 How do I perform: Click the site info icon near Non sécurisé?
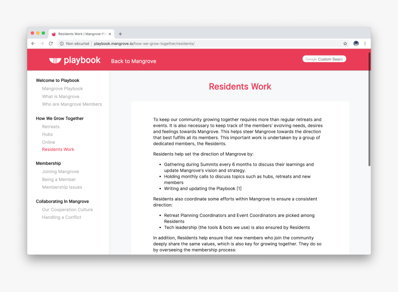point(62,43)
